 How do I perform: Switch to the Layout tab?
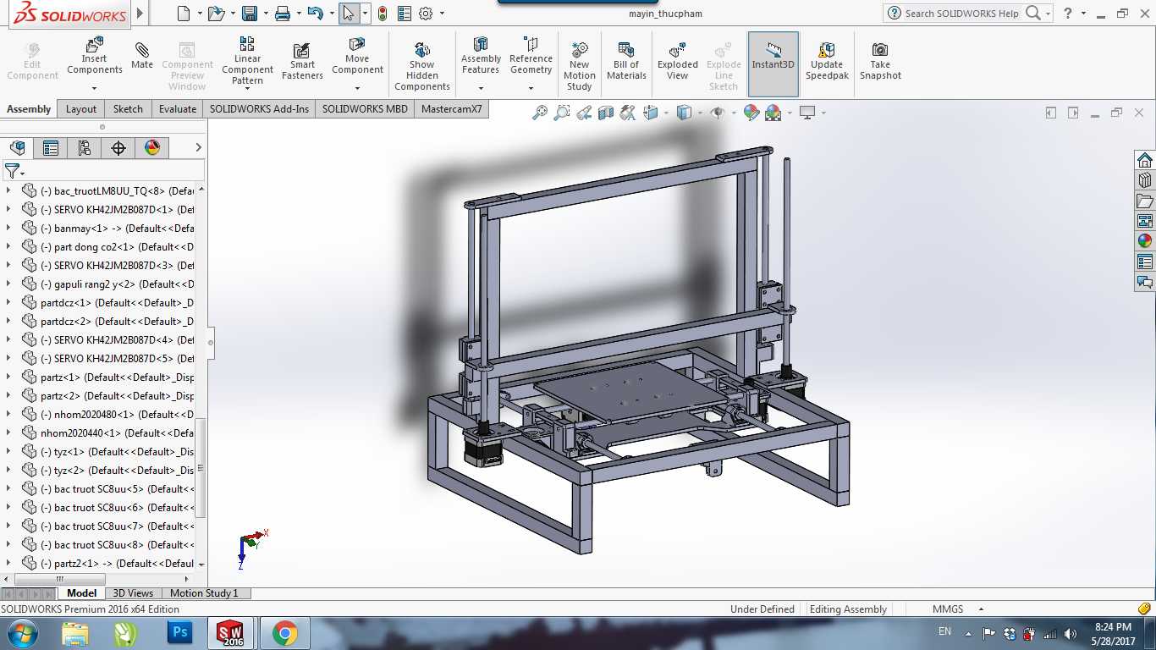tap(81, 109)
